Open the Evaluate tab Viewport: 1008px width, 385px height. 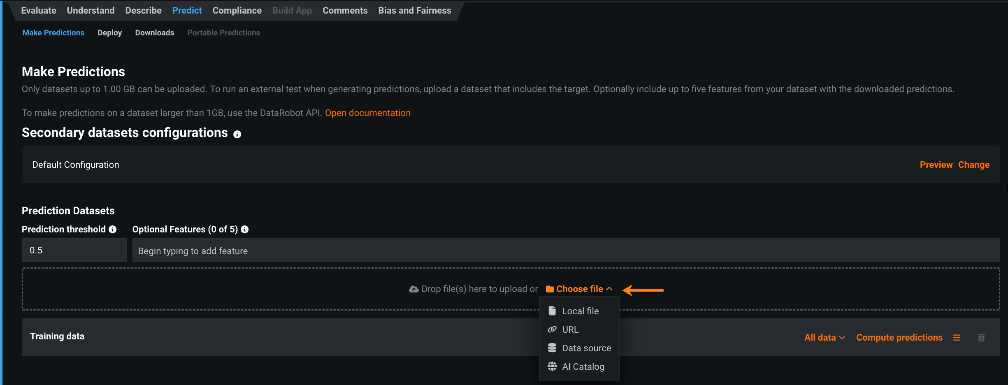pos(39,11)
